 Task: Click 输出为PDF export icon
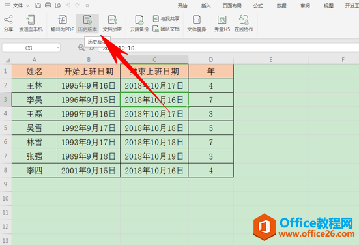tap(63, 23)
